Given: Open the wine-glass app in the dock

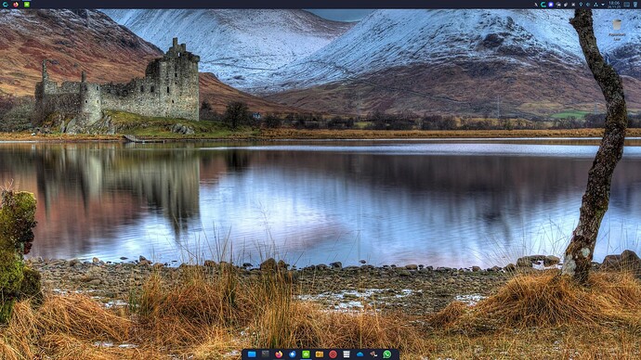Looking at the screenshot, I should point(373,354).
